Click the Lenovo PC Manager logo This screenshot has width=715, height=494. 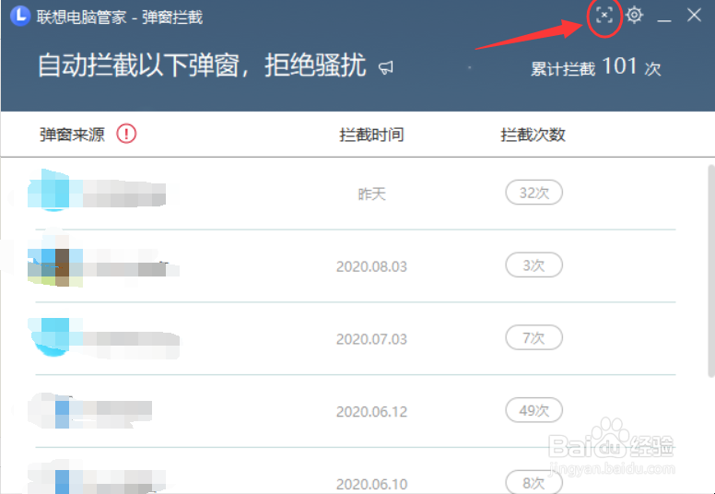click(x=20, y=16)
